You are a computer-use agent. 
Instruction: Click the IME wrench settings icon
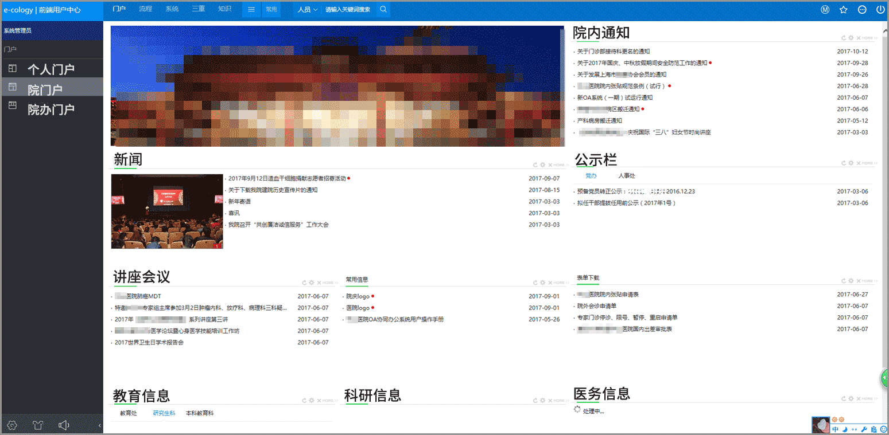(864, 429)
